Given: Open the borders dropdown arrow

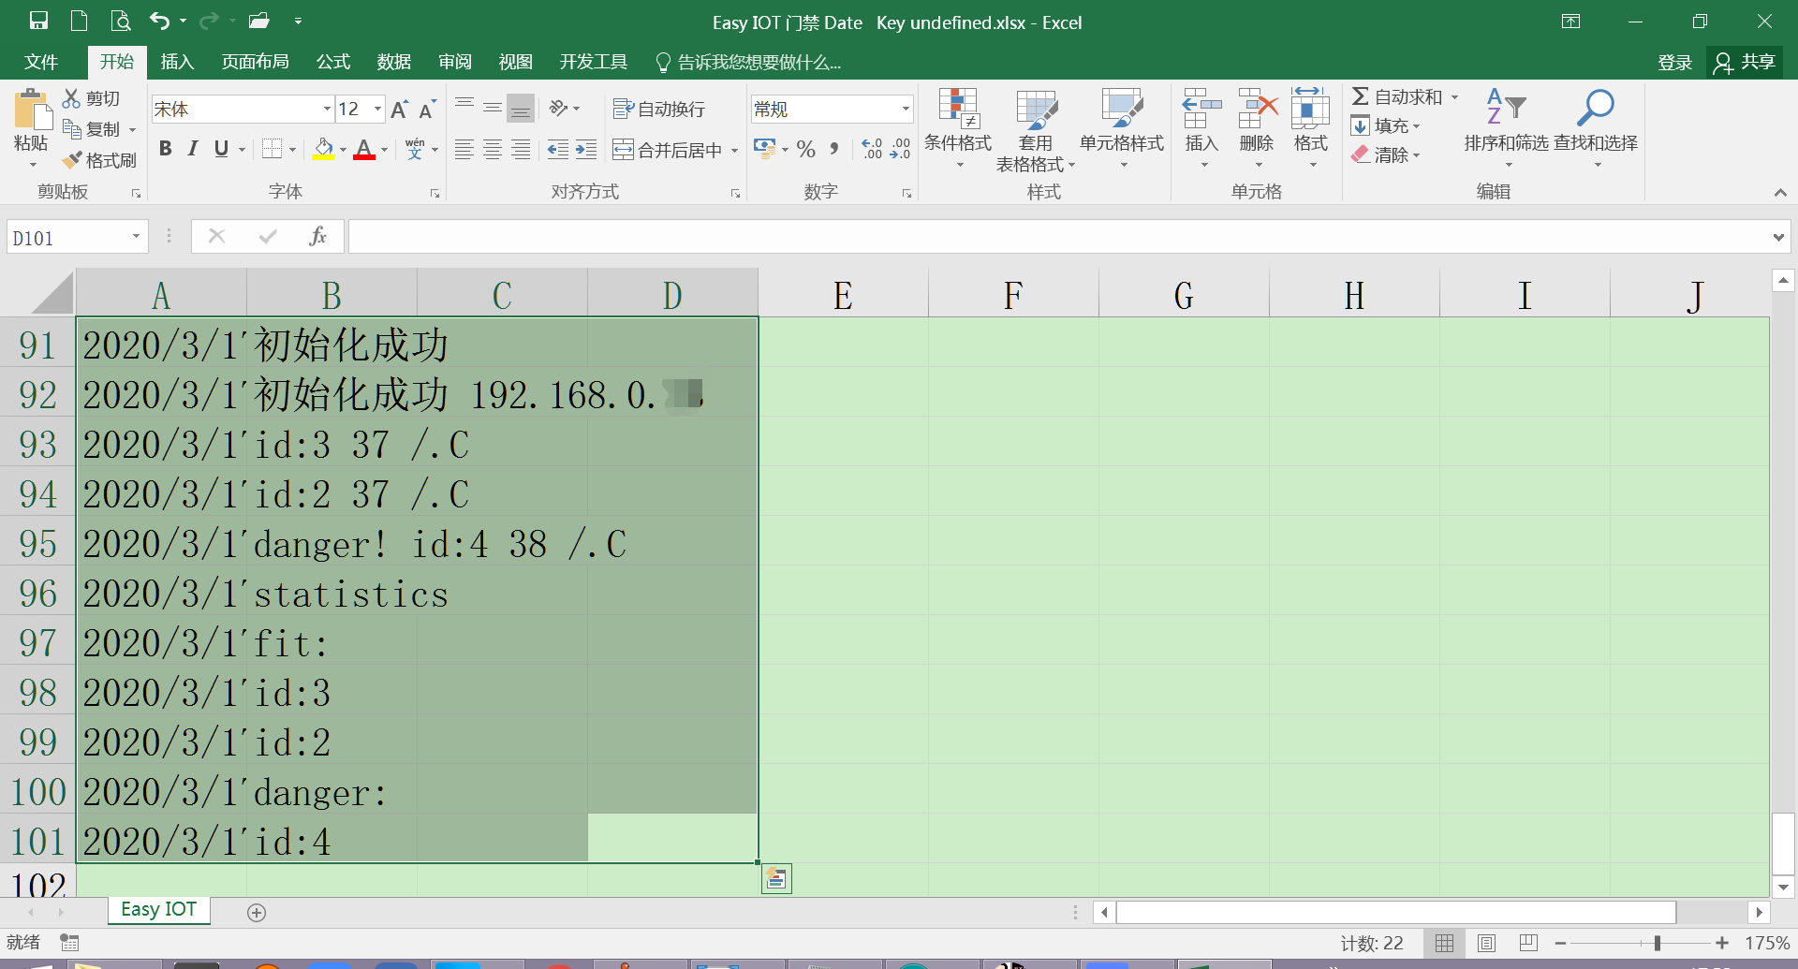Looking at the screenshot, I should tap(292, 150).
